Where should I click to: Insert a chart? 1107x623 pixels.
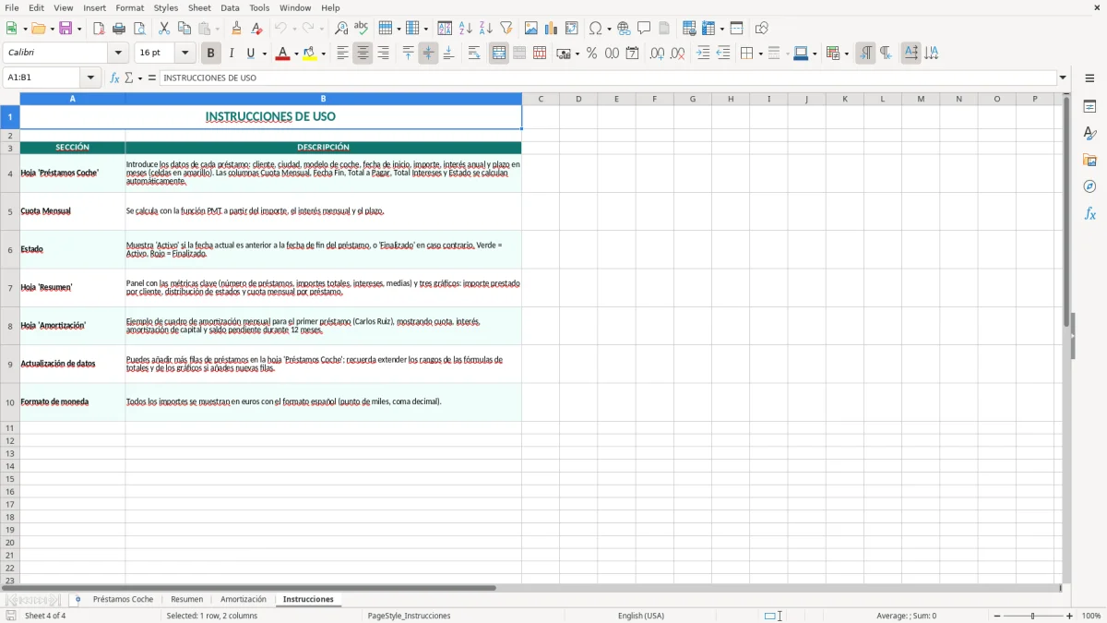coord(552,29)
